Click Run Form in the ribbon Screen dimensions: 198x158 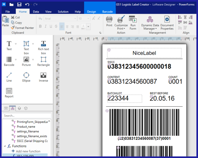133,23
